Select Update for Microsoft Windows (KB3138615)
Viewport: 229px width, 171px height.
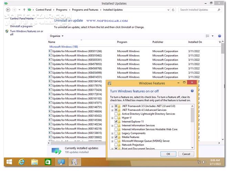click(x=77, y=133)
